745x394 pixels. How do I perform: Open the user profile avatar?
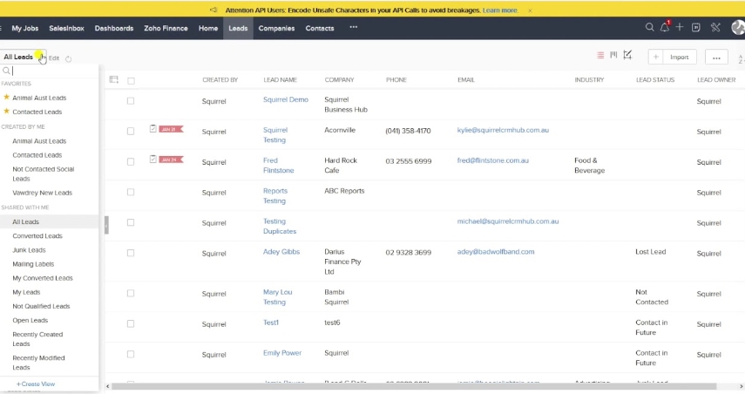pos(738,28)
